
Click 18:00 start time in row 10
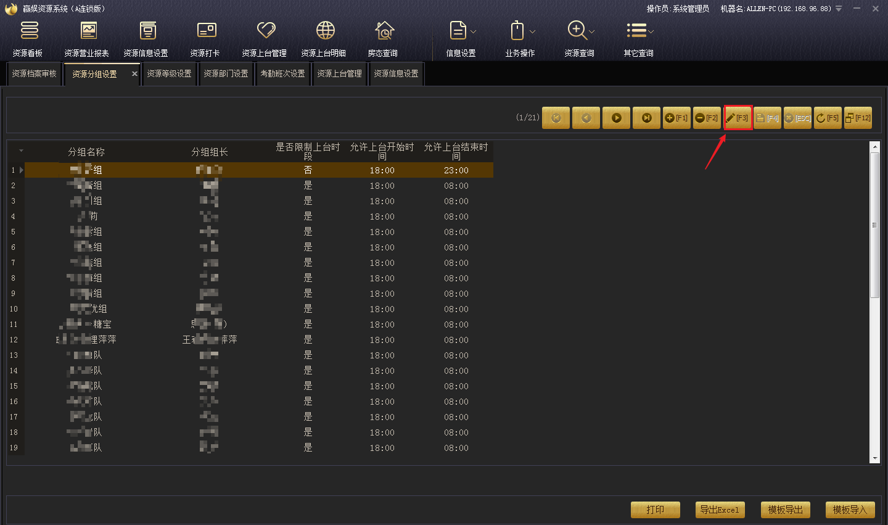pyautogui.click(x=382, y=309)
